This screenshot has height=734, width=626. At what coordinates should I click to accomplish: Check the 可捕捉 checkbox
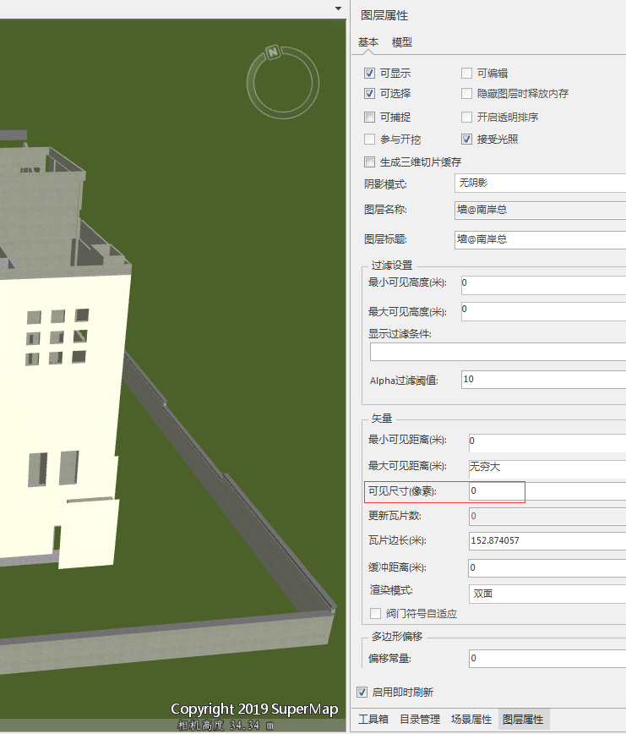point(369,117)
